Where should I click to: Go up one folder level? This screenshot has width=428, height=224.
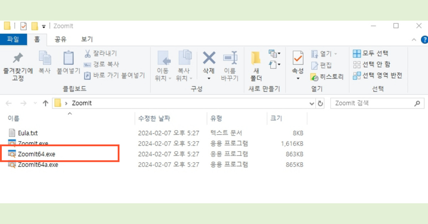tap(45, 103)
